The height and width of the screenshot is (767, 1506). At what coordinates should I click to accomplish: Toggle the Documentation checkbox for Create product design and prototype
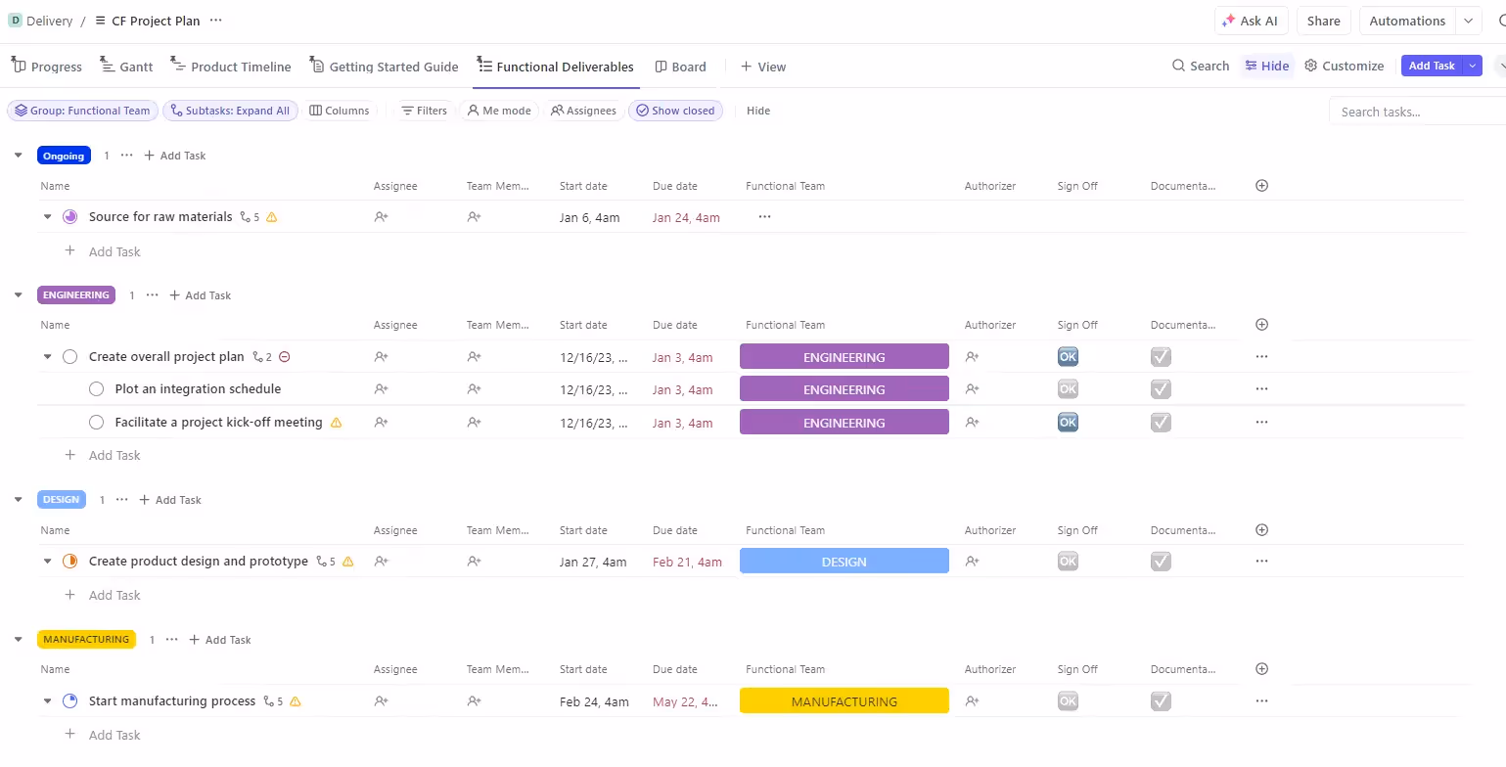tap(1161, 561)
